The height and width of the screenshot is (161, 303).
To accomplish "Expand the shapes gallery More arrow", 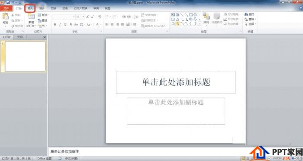I will click(x=200, y=23).
